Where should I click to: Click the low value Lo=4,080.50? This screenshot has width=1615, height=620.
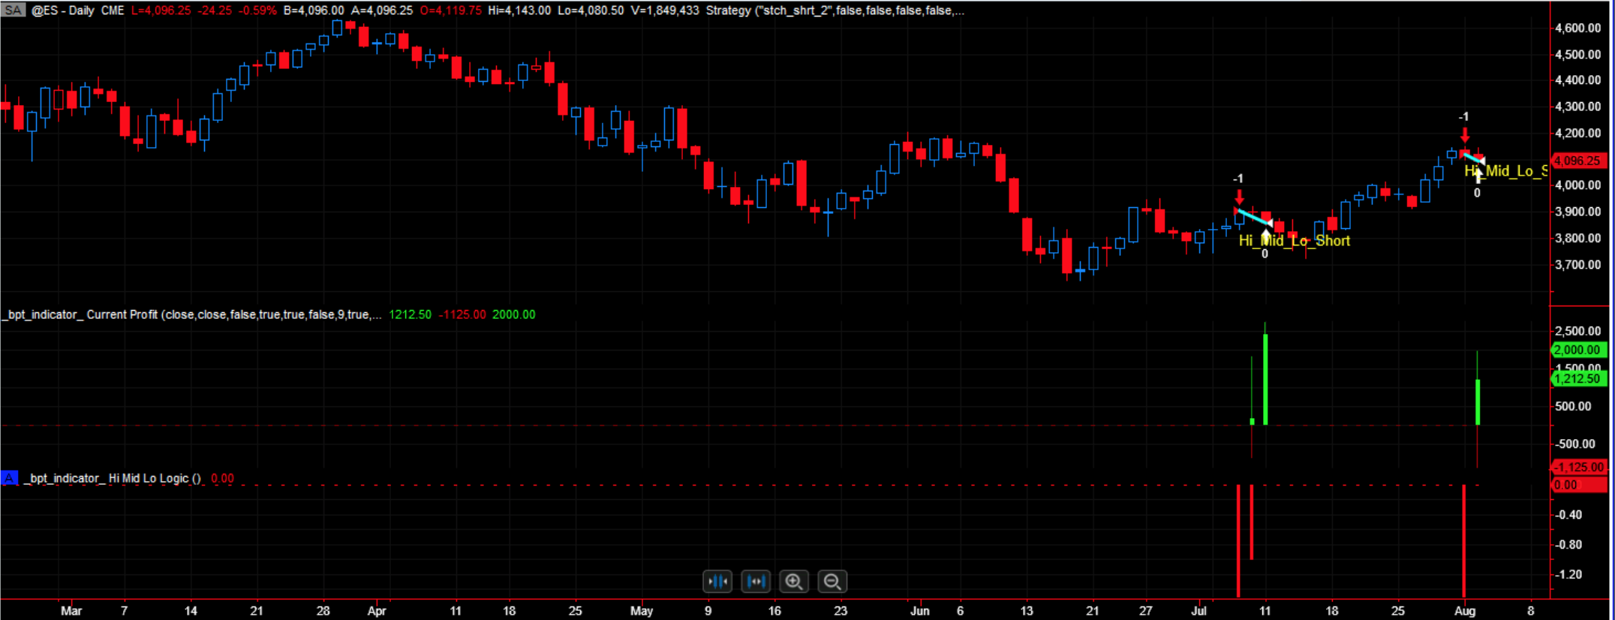pyautogui.click(x=591, y=11)
